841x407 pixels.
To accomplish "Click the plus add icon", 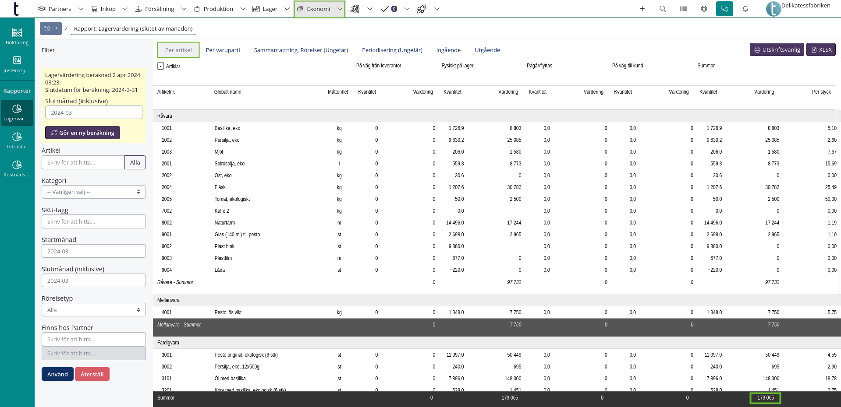I will click(642, 9).
